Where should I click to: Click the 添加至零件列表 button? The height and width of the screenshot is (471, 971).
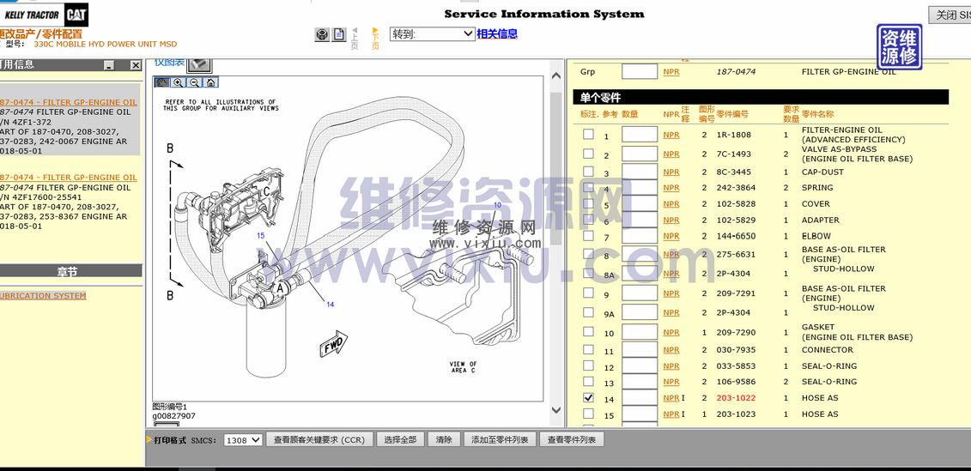click(x=501, y=440)
